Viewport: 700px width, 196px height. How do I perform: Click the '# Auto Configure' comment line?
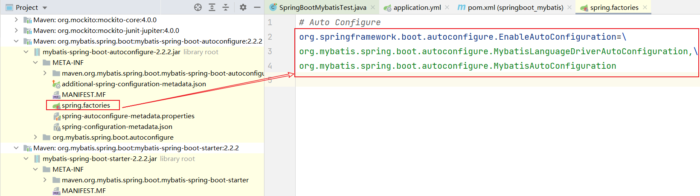[340, 22]
